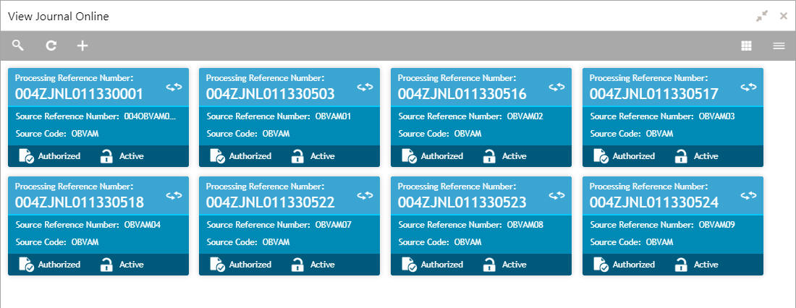The height and width of the screenshot is (308, 796).
Task: Click swap arrows icon on card 004ZJNL011330001
Action: [x=174, y=87]
